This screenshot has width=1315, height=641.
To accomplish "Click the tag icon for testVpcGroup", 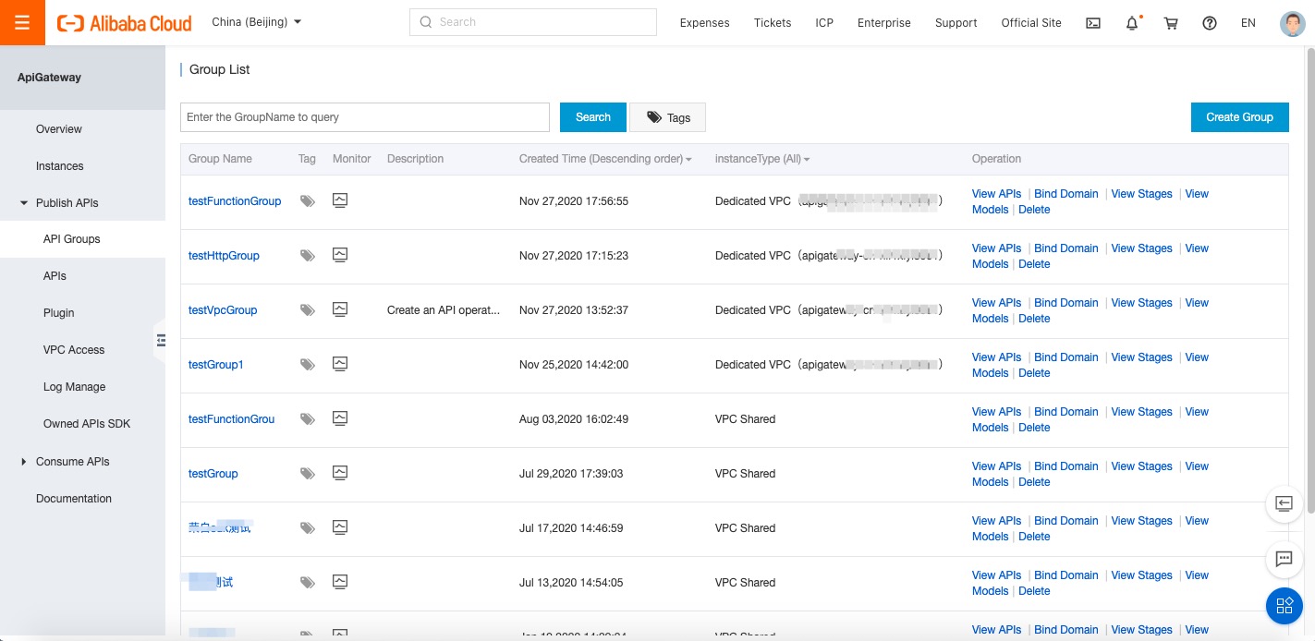I will coord(308,309).
